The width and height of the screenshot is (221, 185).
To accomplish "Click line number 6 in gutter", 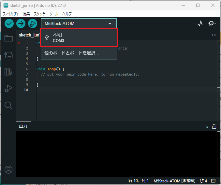I will (27, 69).
